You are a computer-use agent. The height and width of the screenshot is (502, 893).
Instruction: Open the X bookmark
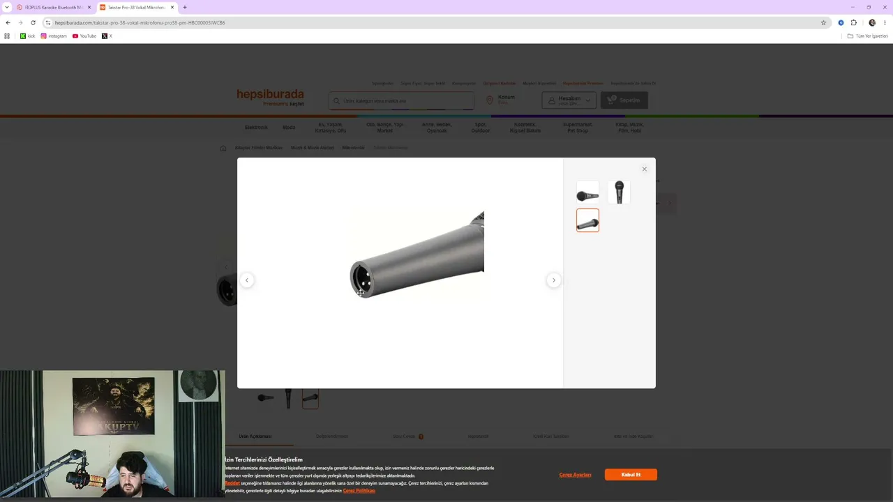[x=107, y=36]
